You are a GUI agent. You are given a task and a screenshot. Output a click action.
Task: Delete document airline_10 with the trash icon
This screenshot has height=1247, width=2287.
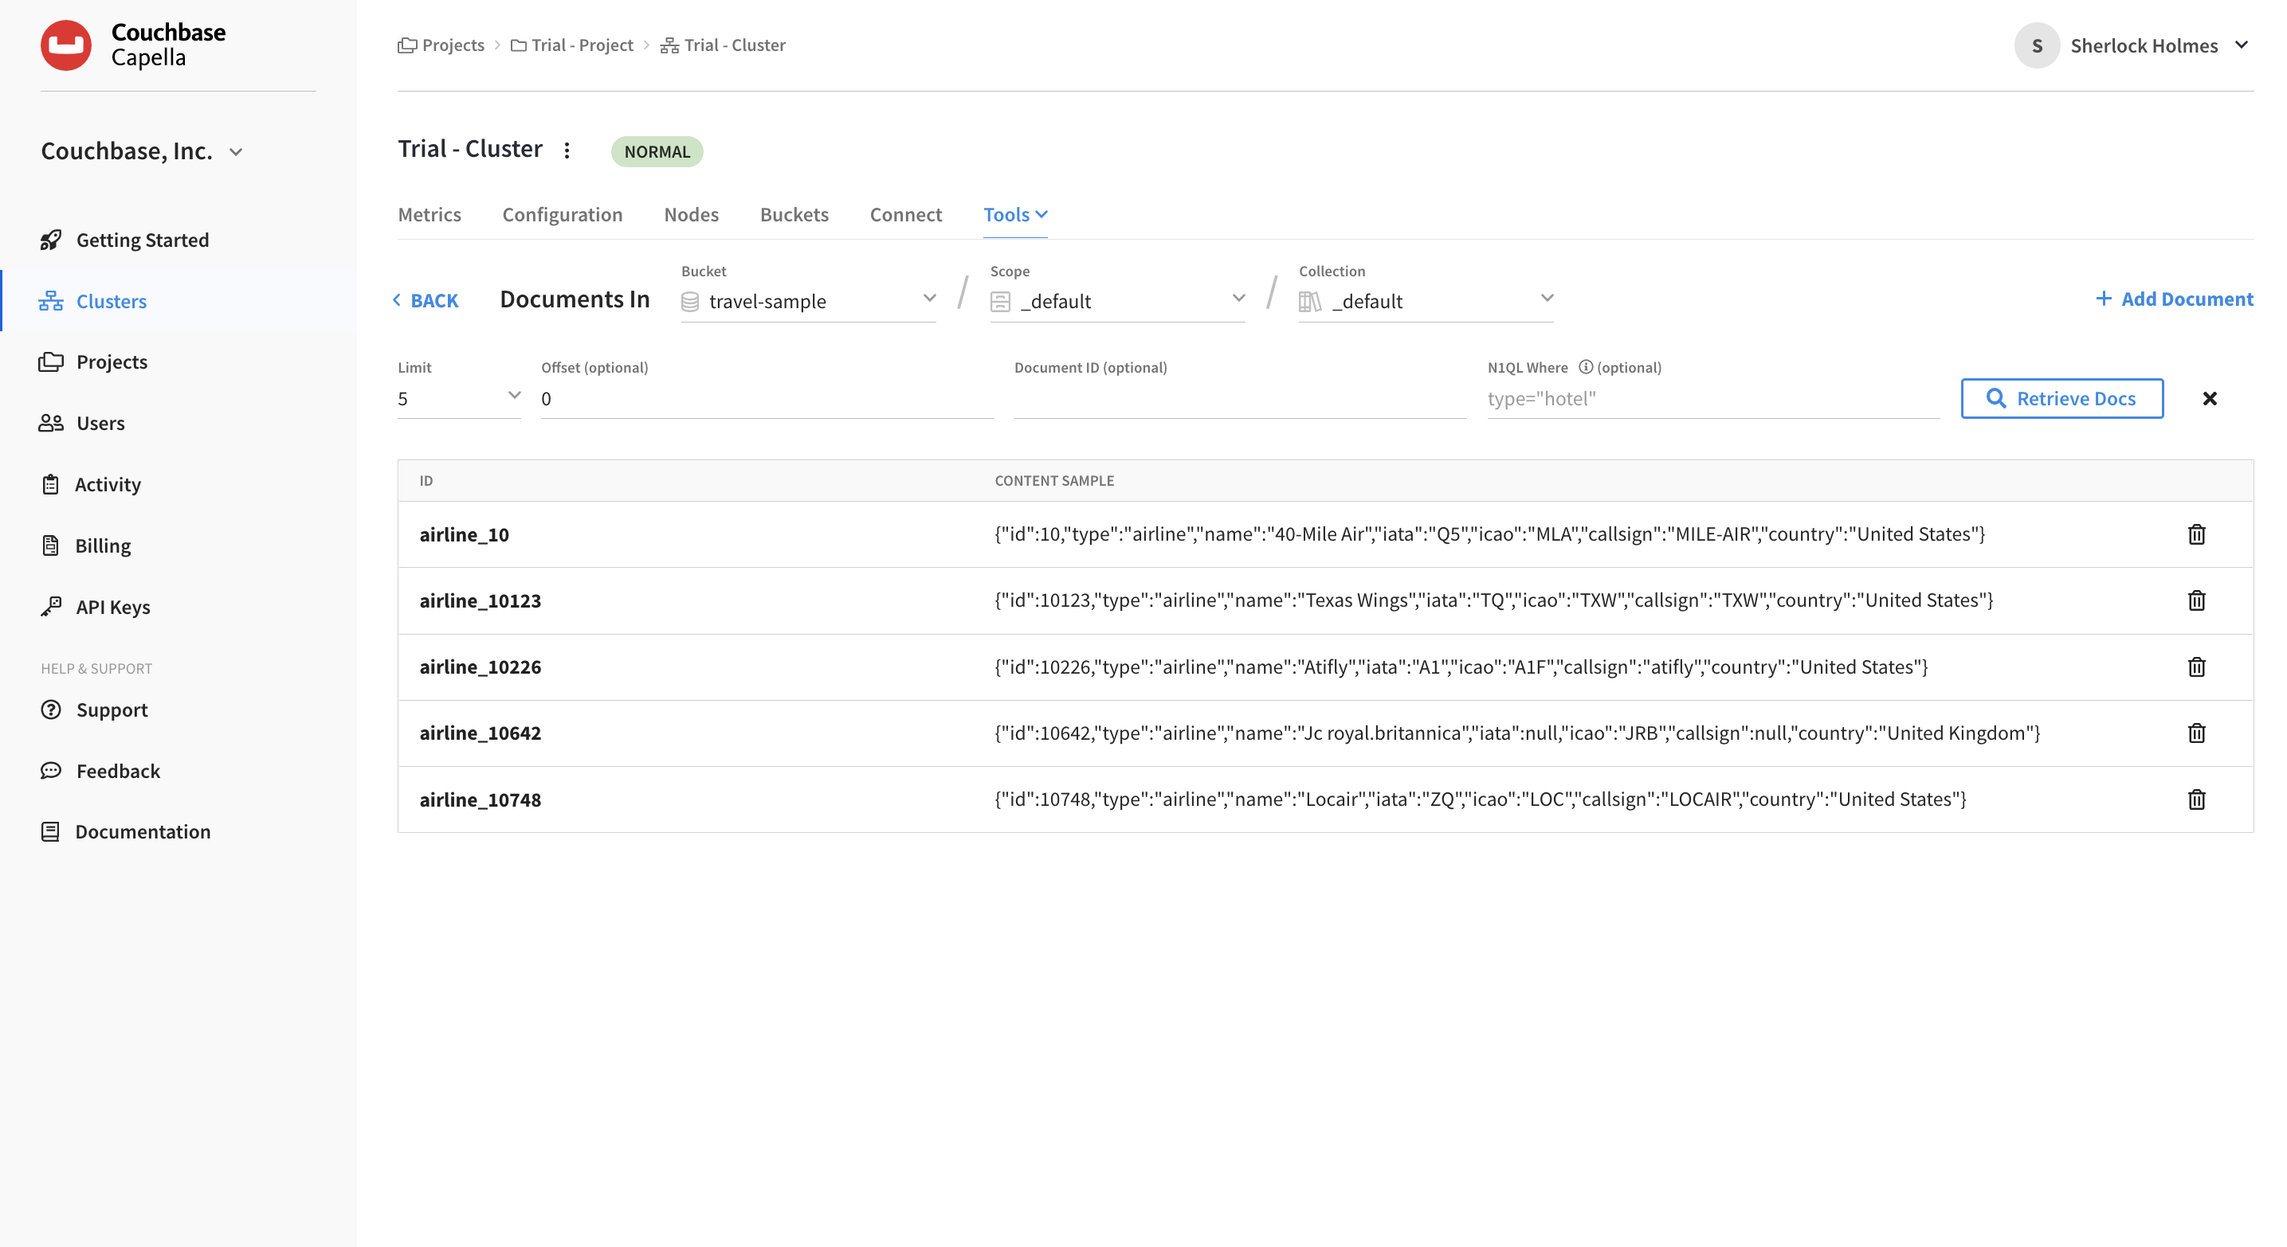(x=2196, y=534)
